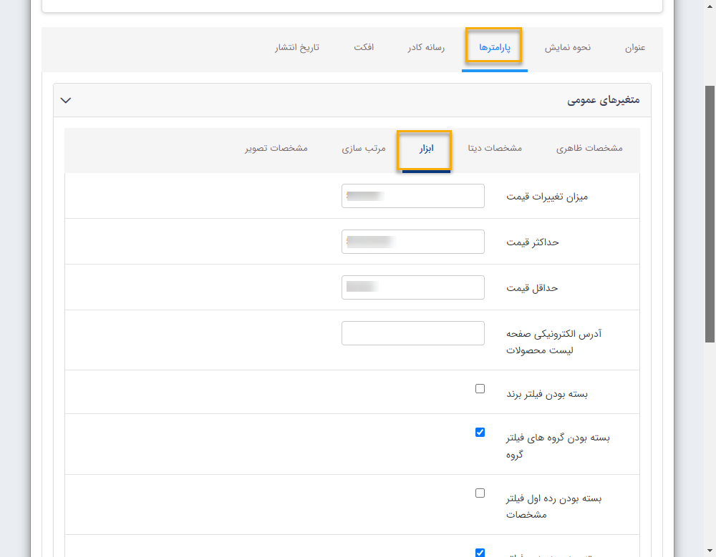Select the نحوه نمایش tab

568,48
